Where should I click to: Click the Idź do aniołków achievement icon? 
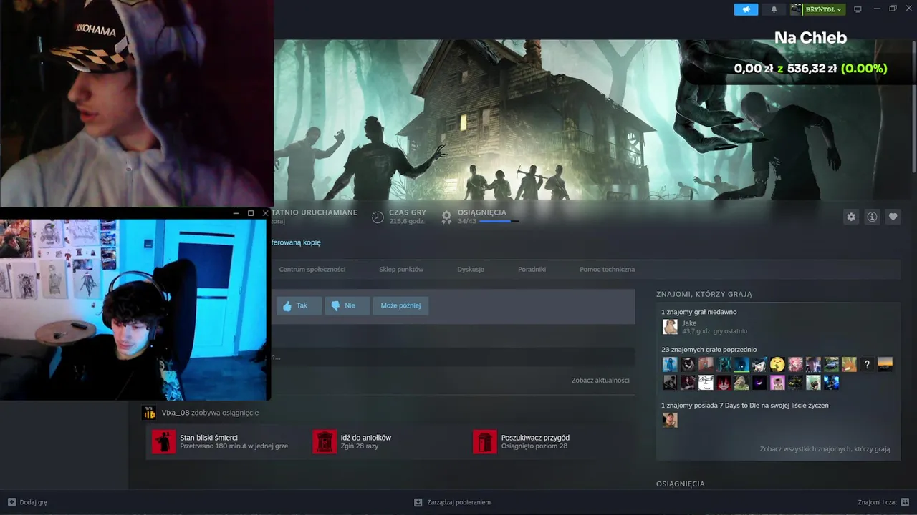(325, 441)
